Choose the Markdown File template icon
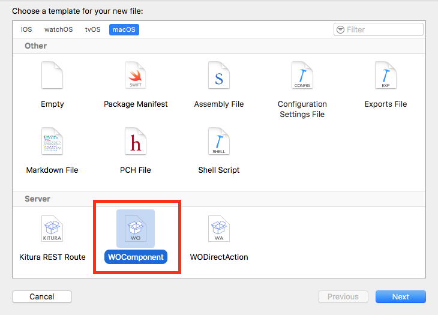The width and height of the screenshot is (438, 315). click(52, 141)
